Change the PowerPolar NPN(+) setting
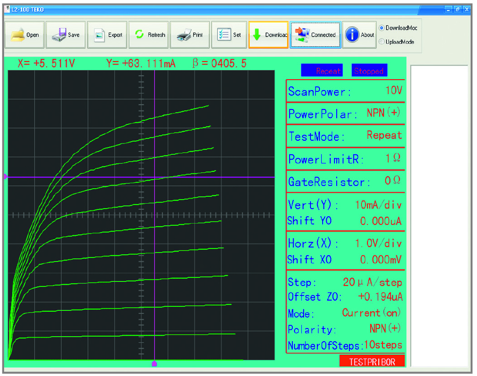477x376 pixels. point(345,114)
